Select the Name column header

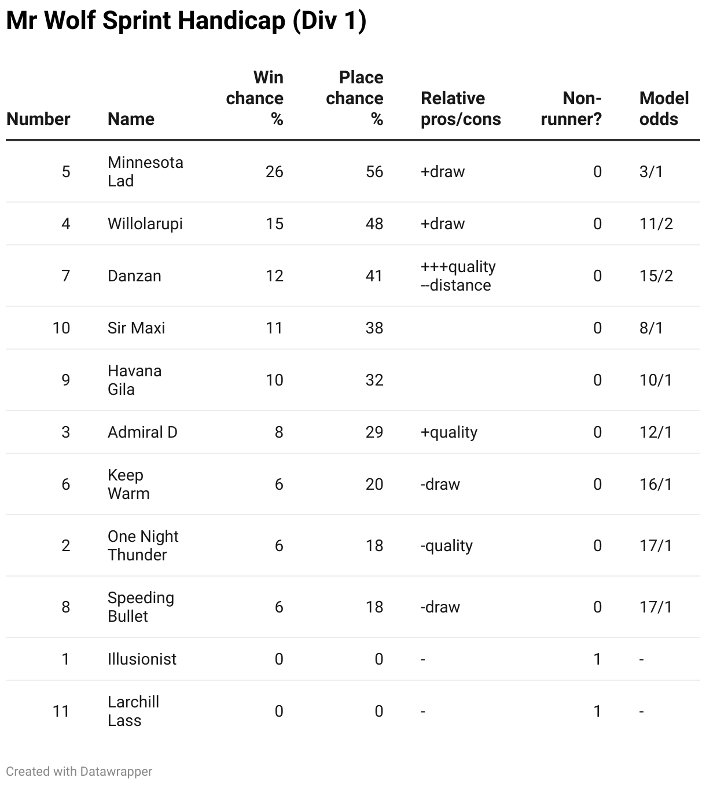pos(131,119)
